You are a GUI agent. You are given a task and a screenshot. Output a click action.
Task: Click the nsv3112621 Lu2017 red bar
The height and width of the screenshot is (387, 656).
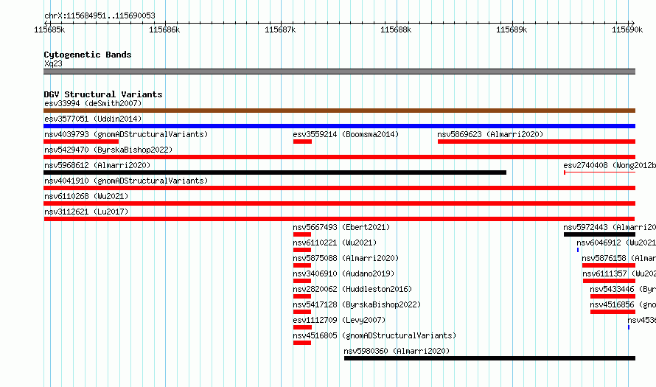339,219
